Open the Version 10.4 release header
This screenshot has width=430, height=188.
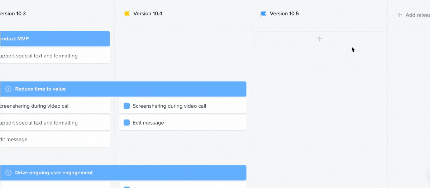(148, 14)
